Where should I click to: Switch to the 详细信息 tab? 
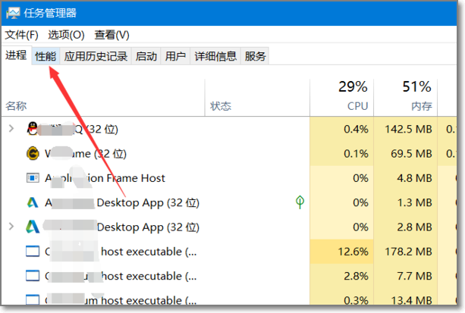pos(215,56)
